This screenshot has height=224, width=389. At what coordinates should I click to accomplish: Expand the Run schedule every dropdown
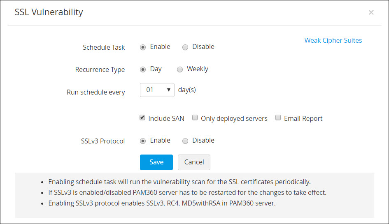point(157,90)
